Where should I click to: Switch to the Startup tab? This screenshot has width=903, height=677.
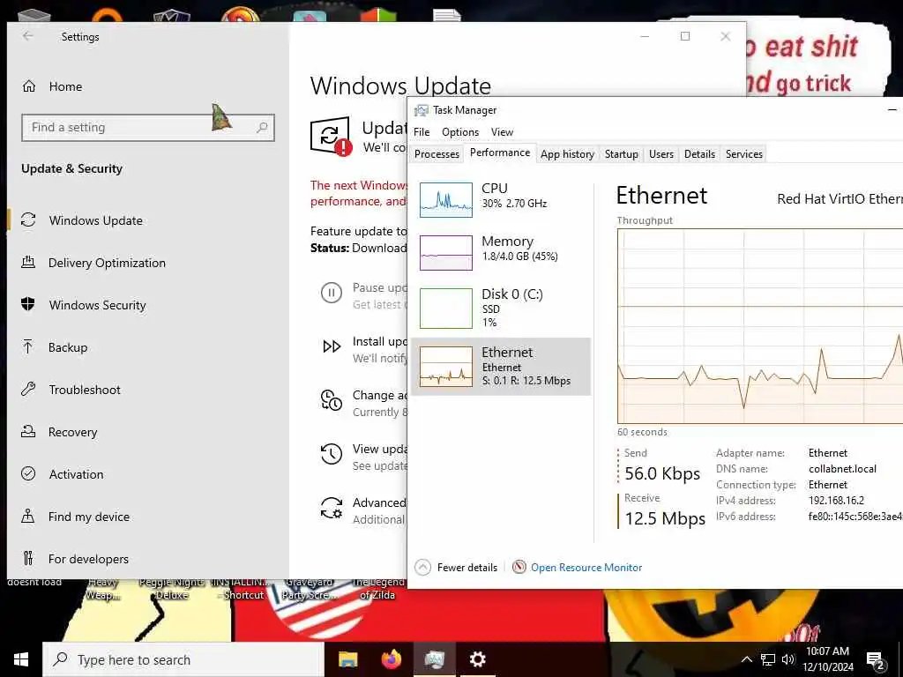pyautogui.click(x=622, y=153)
